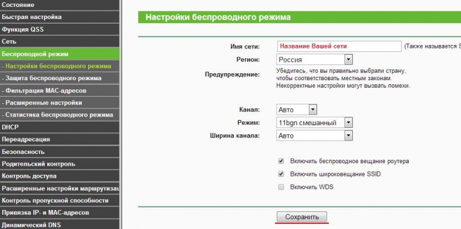This screenshot has width=461, height=229.
Task: Toggle Включить беспроводное вещание роутера checkbox
Action: pos(281,162)
